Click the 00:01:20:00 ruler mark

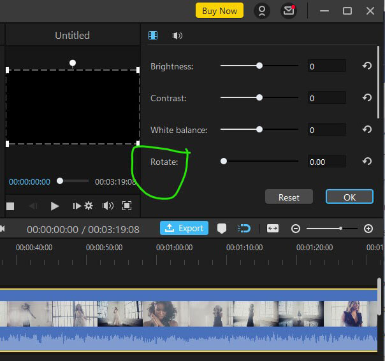(314, 248)
